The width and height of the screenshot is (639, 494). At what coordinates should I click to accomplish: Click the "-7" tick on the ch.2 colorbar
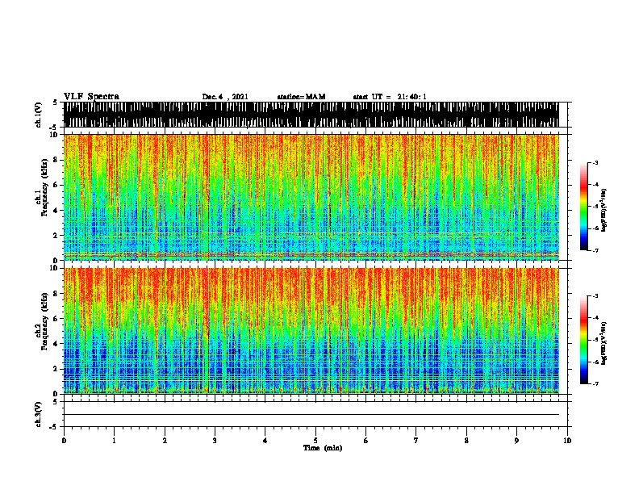pyautogui.click(x=595, y=383)
